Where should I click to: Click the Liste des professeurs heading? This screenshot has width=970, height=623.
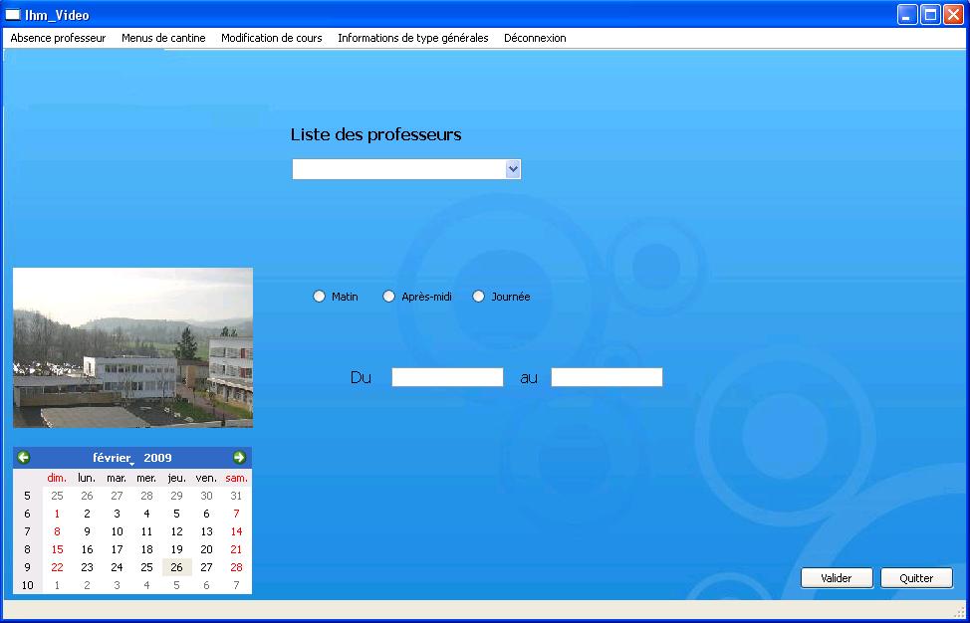376,134
